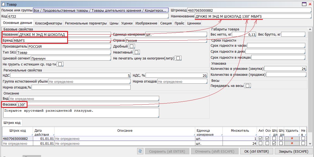
Task: Delete the barcode row 4607065000882
Action: [x=292, y=139]
